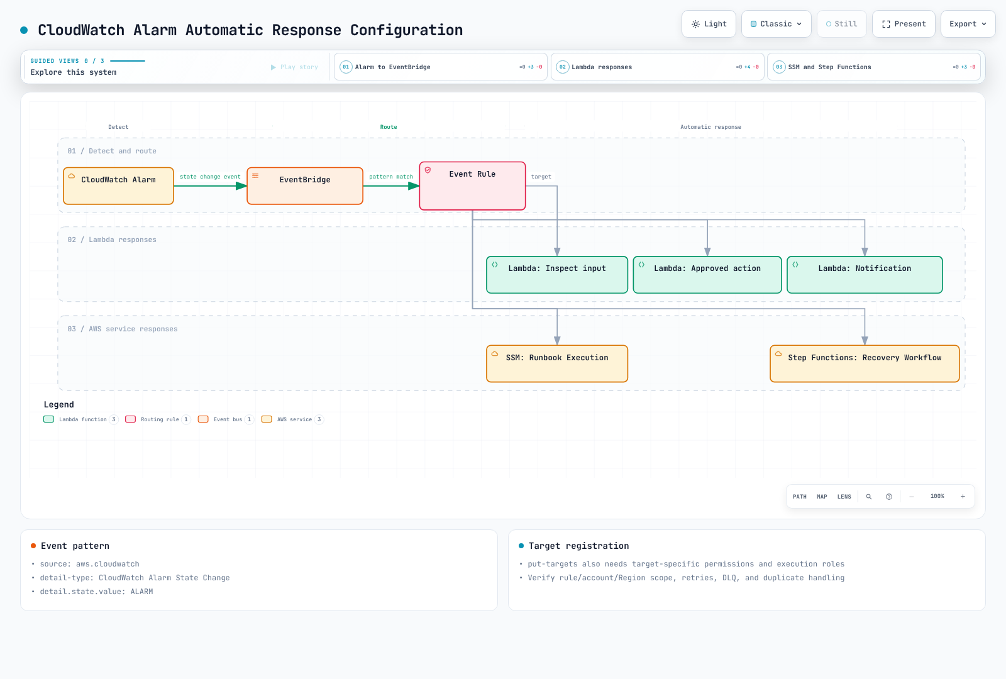Screen dimensions: 1006x679
Task: Select the Lambda: Notification node
Action: point(865,275)
